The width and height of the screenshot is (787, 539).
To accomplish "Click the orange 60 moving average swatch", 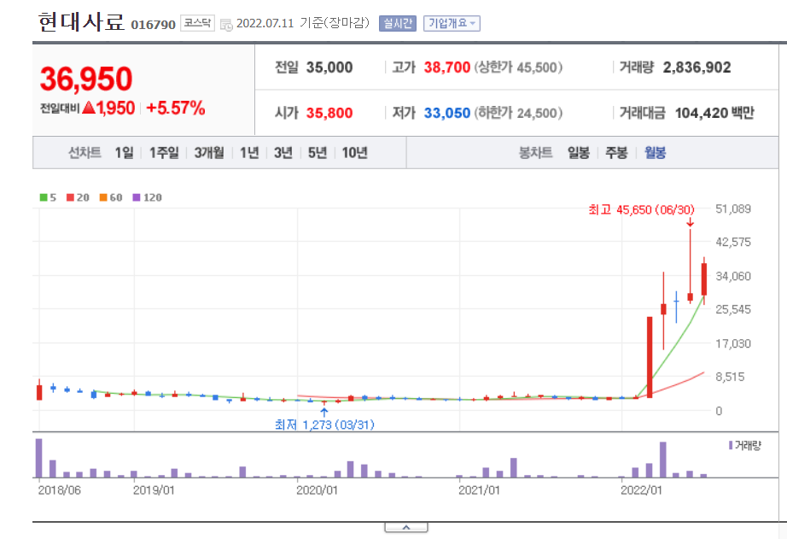I will (103, 197).
